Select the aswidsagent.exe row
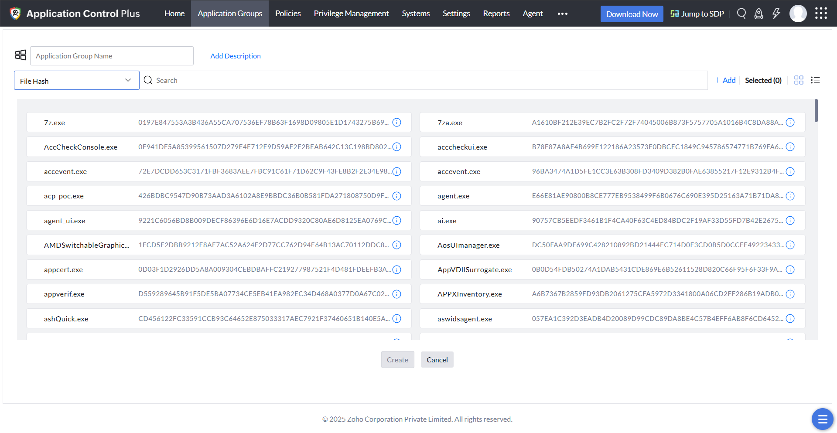Viewport: 837px width, 433px height. 612,319
